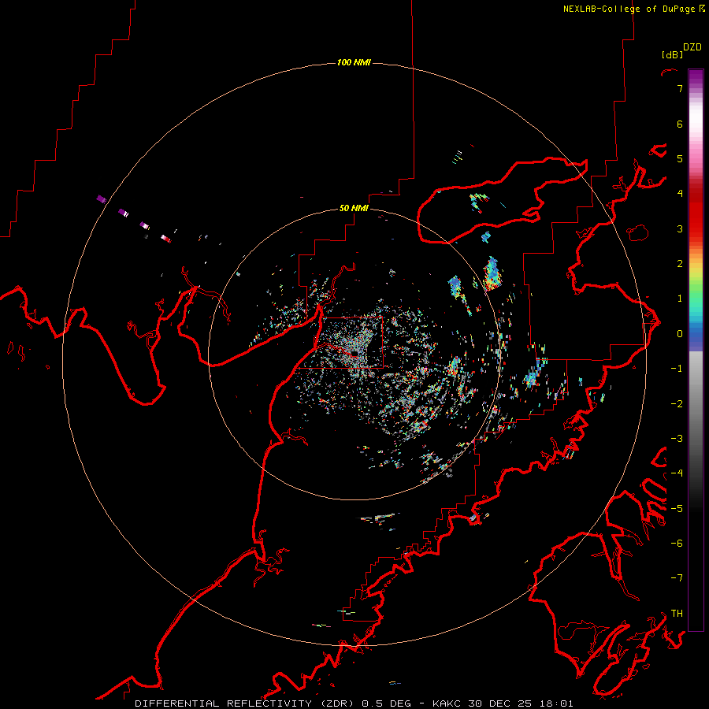Click the [dB] unit label

(x=672, y=54)
